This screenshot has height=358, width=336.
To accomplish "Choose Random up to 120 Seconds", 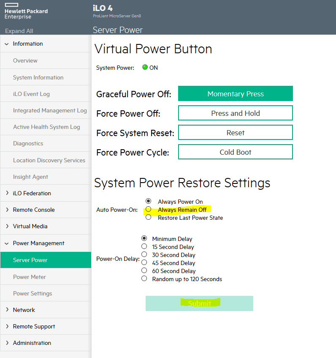I will point(144,279).
